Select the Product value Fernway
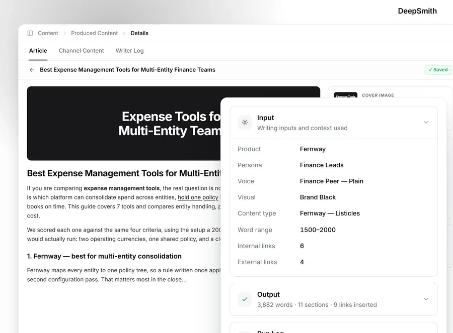The image size is (453, 333). 313,149
